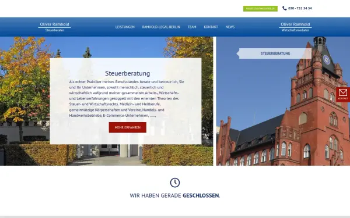Open the red envelope Kontakt side tab
Viewport: 350px width, 218px height.
pyautogui.click(x=343, y=95)
